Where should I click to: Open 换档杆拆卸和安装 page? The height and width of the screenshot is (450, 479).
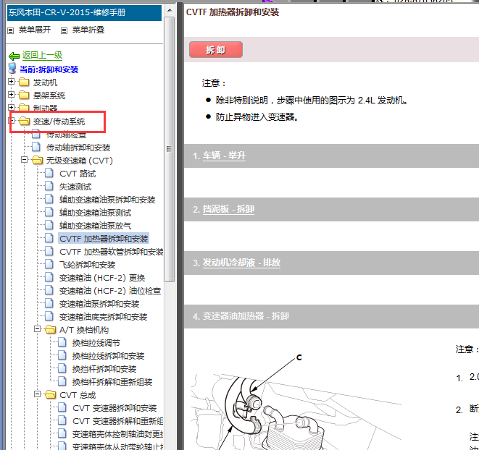pyautogui.click(x=104, y=369)
